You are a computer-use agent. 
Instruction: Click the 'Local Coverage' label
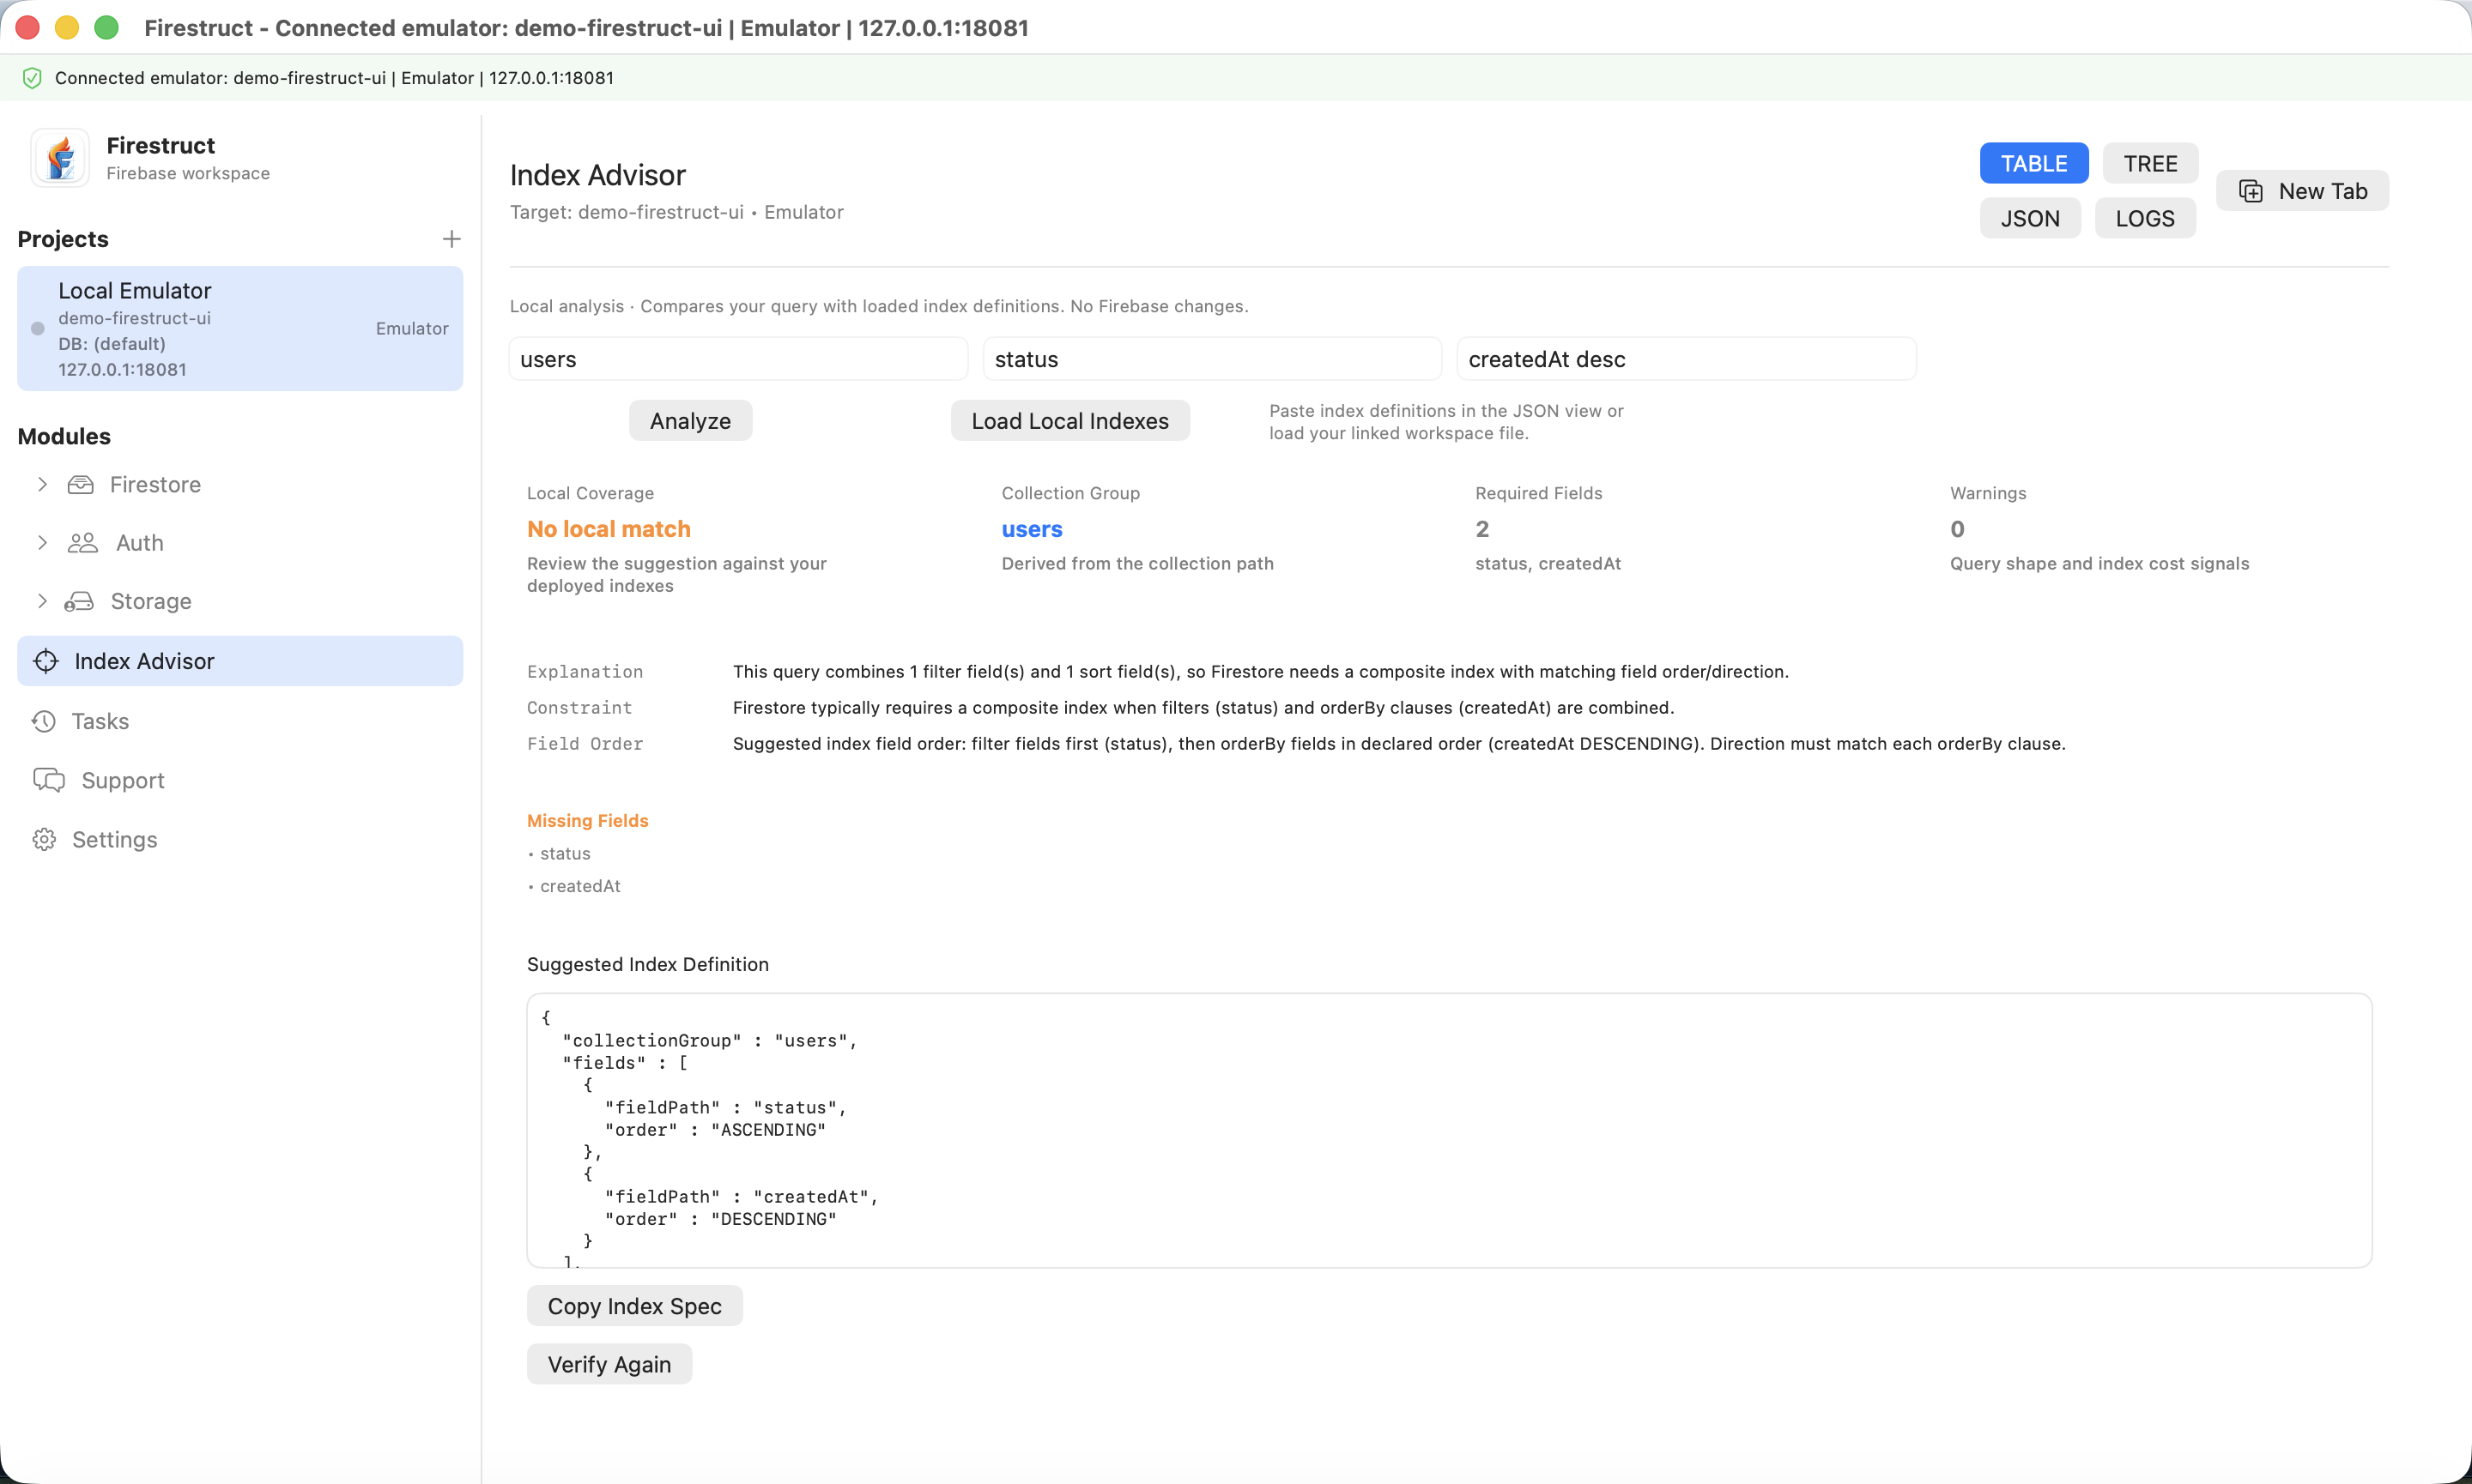coord(591,494)
